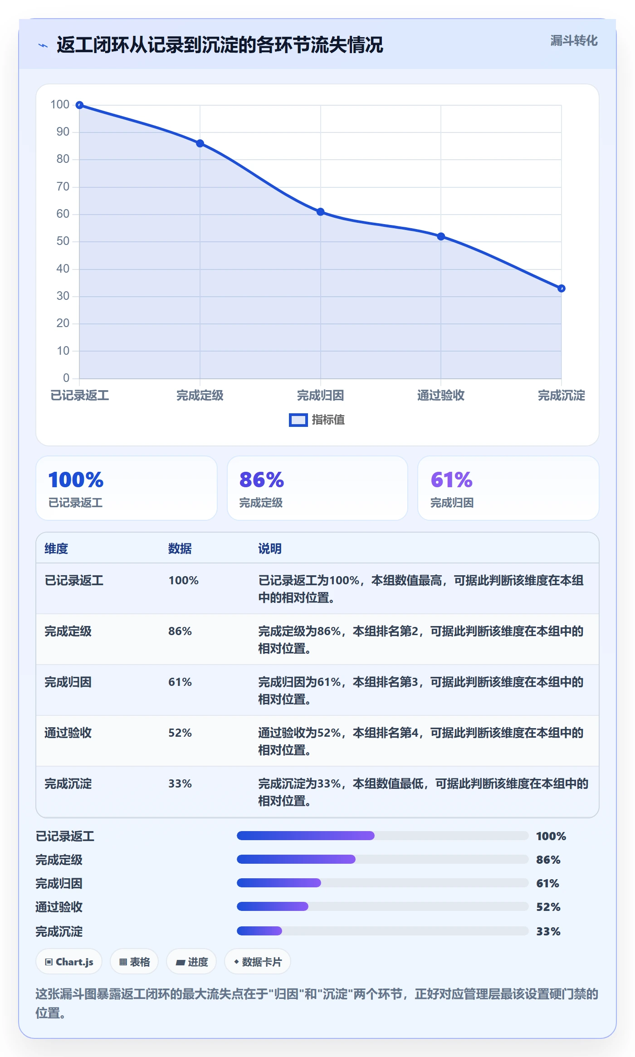Click the 通过验收 x-axis label
Screen dimensions: 635x1057
coord(441,395)
